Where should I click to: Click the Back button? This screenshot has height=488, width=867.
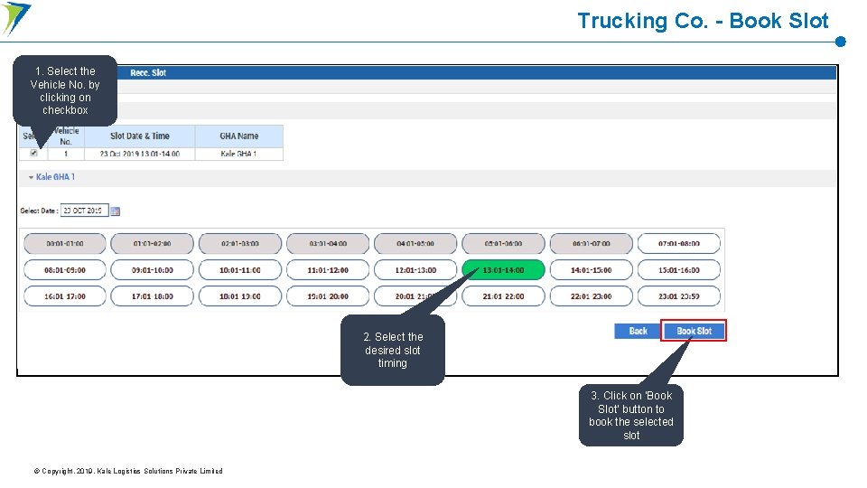(638, 331)
